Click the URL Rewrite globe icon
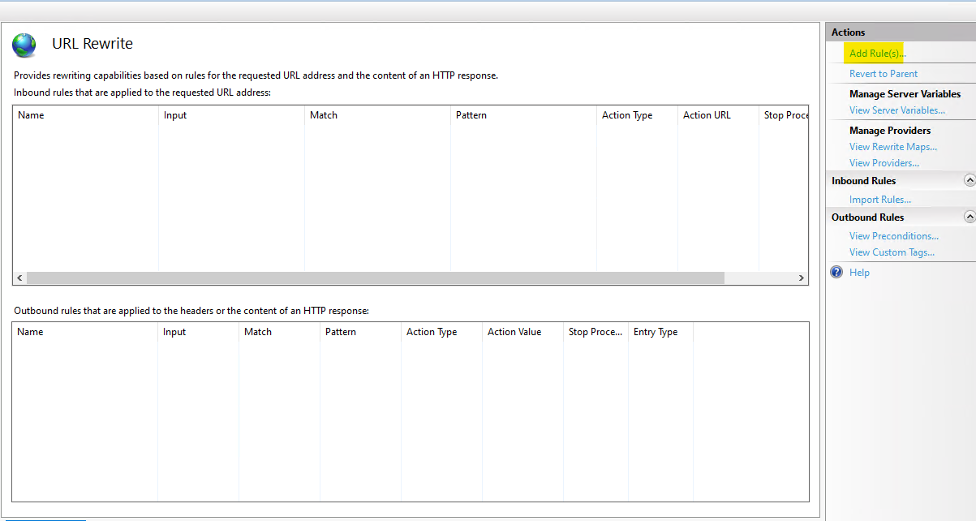This screenshot has height=521, width=976. point(24,45)
